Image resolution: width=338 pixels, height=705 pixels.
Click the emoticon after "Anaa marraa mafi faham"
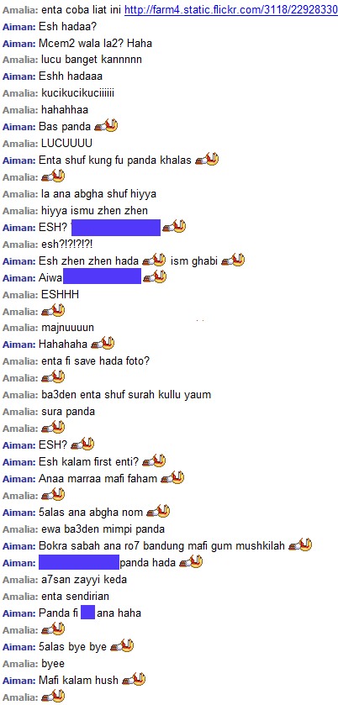pos(173,478)
